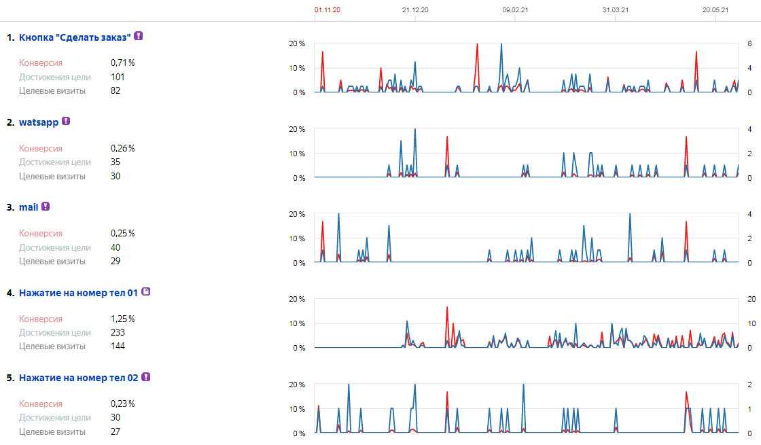
Task: Click тел 02 target visits value 27
Action: coord(116,431)
